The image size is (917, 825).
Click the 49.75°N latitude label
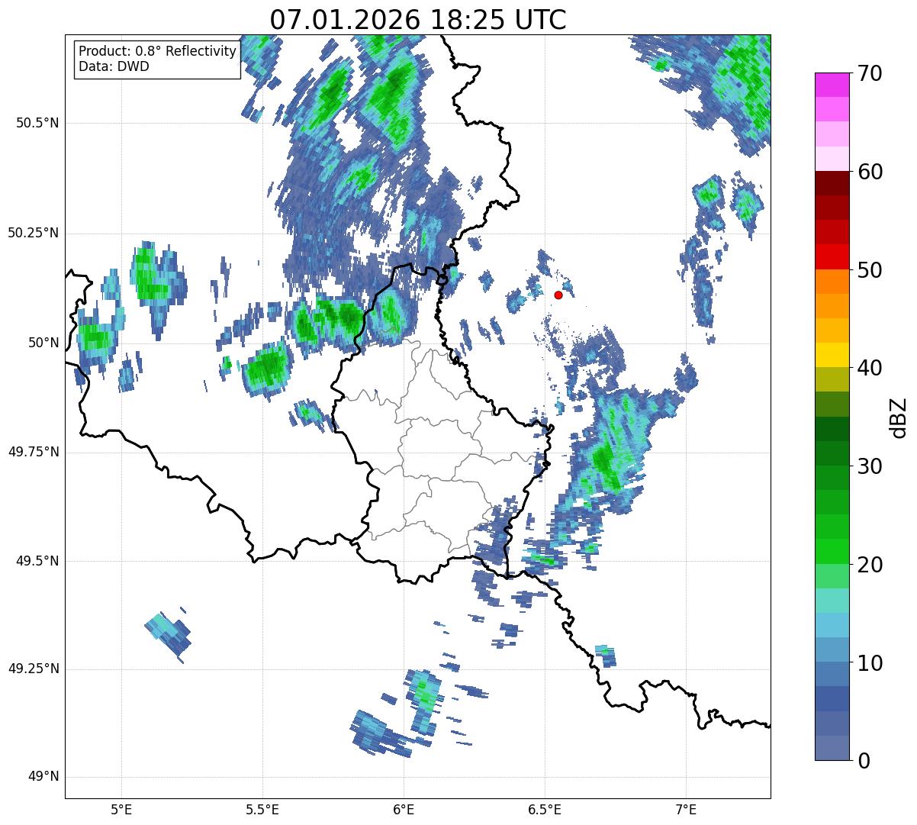coord(34,452)
